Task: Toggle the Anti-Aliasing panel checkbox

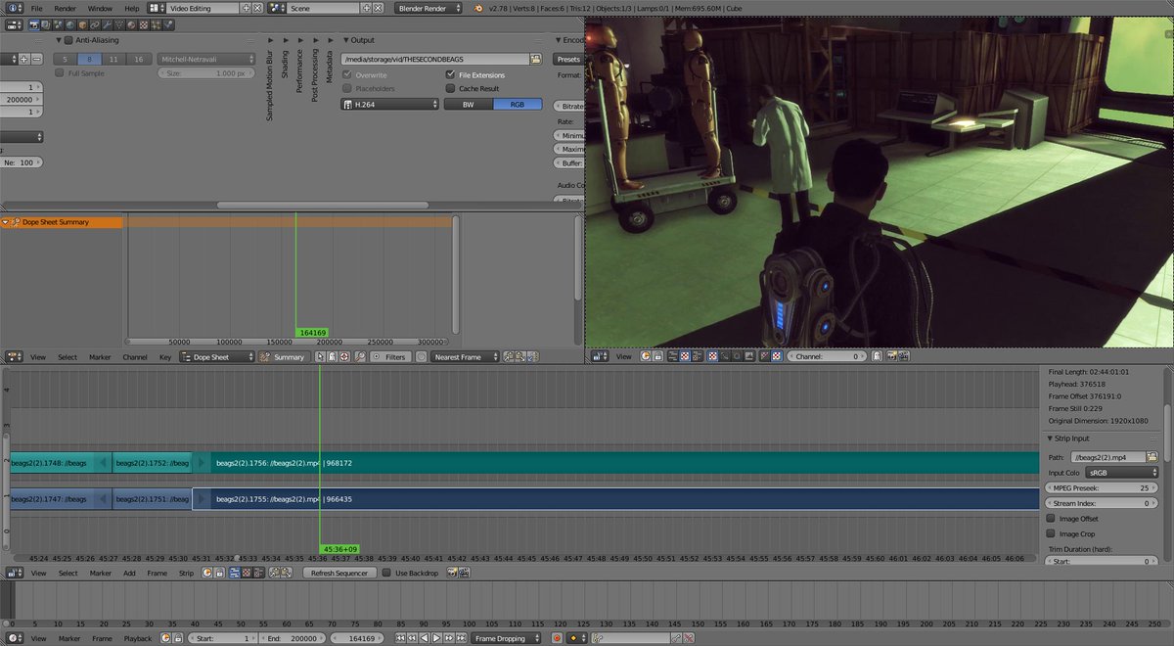Action: point(68,40)
